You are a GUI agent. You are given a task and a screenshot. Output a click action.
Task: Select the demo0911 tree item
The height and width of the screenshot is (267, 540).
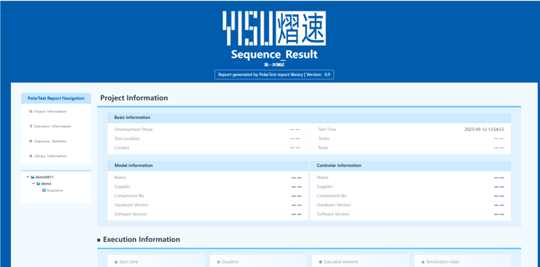pyautogui.click(x=44, y=177)
